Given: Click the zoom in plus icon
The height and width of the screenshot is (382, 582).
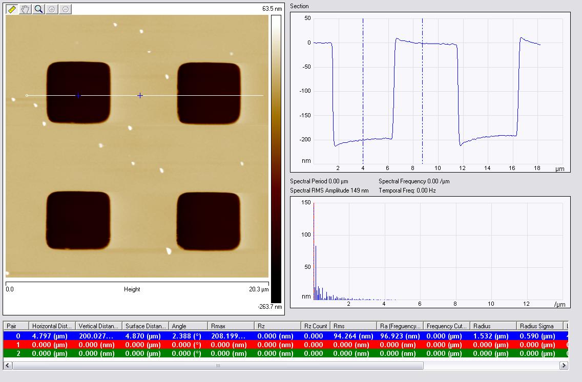Looking at the screenshot, I should tap(52, 9).
